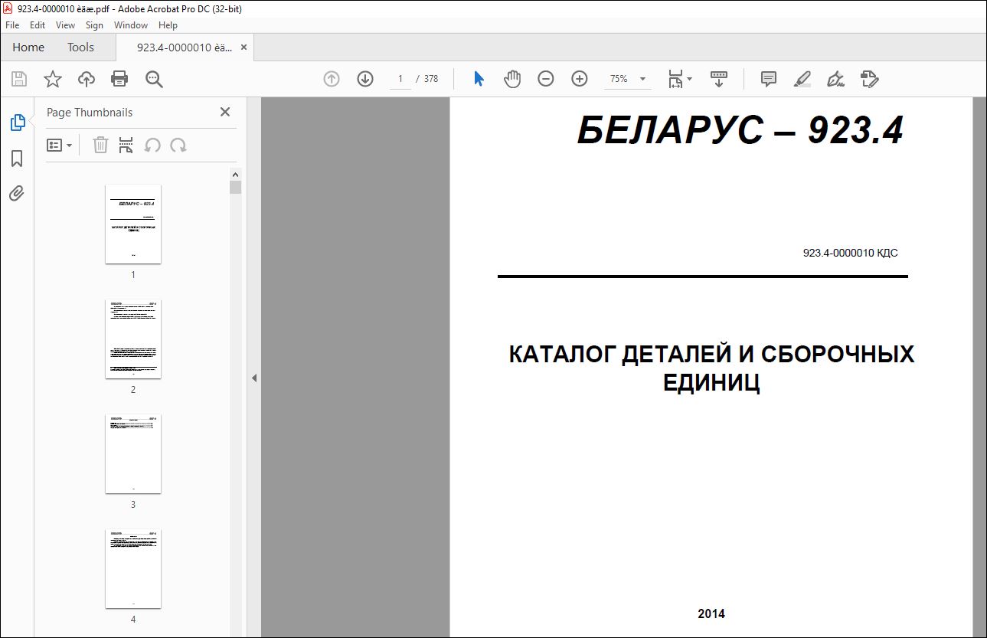Click the "КАТАЛОГ ДЕТАЛЕЙ И СБОРОЧНЫХ ЕДИНИЦ" heading
987x638 pixels.
coord(711,368)
